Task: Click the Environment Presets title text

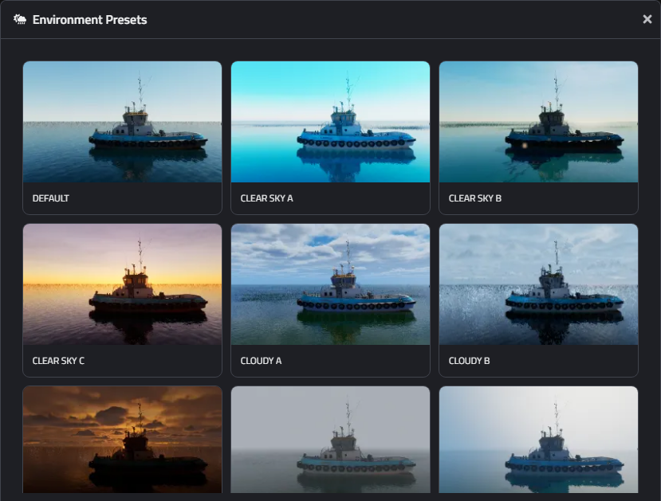Action: coord(90,20)
